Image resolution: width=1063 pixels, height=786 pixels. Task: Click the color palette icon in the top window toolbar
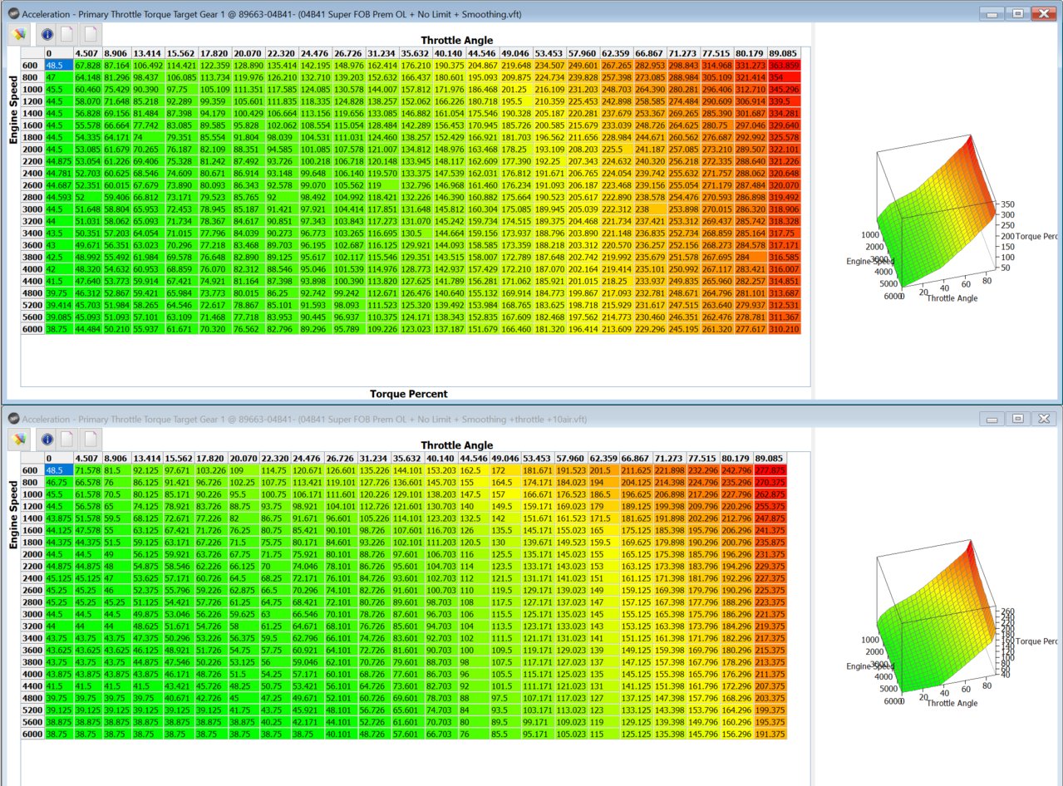click(19, 34)
